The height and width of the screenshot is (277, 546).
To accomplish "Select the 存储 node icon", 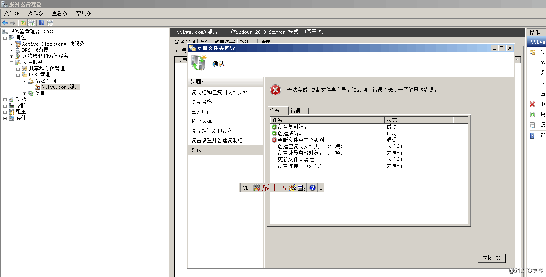I will click(11, 118).
